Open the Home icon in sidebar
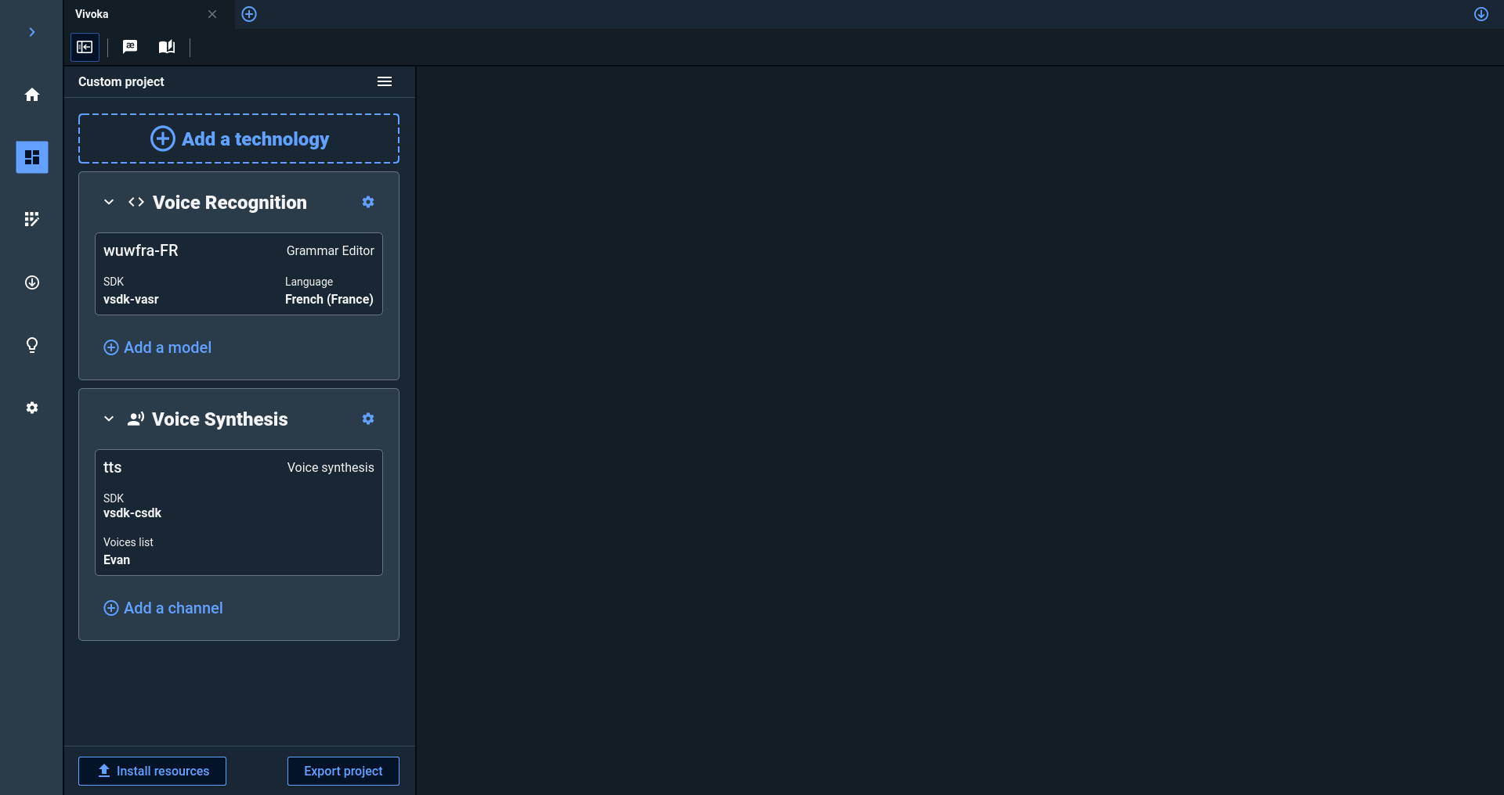The width and height of the screenshot is (1504, 795). click(x=32, y=95)
